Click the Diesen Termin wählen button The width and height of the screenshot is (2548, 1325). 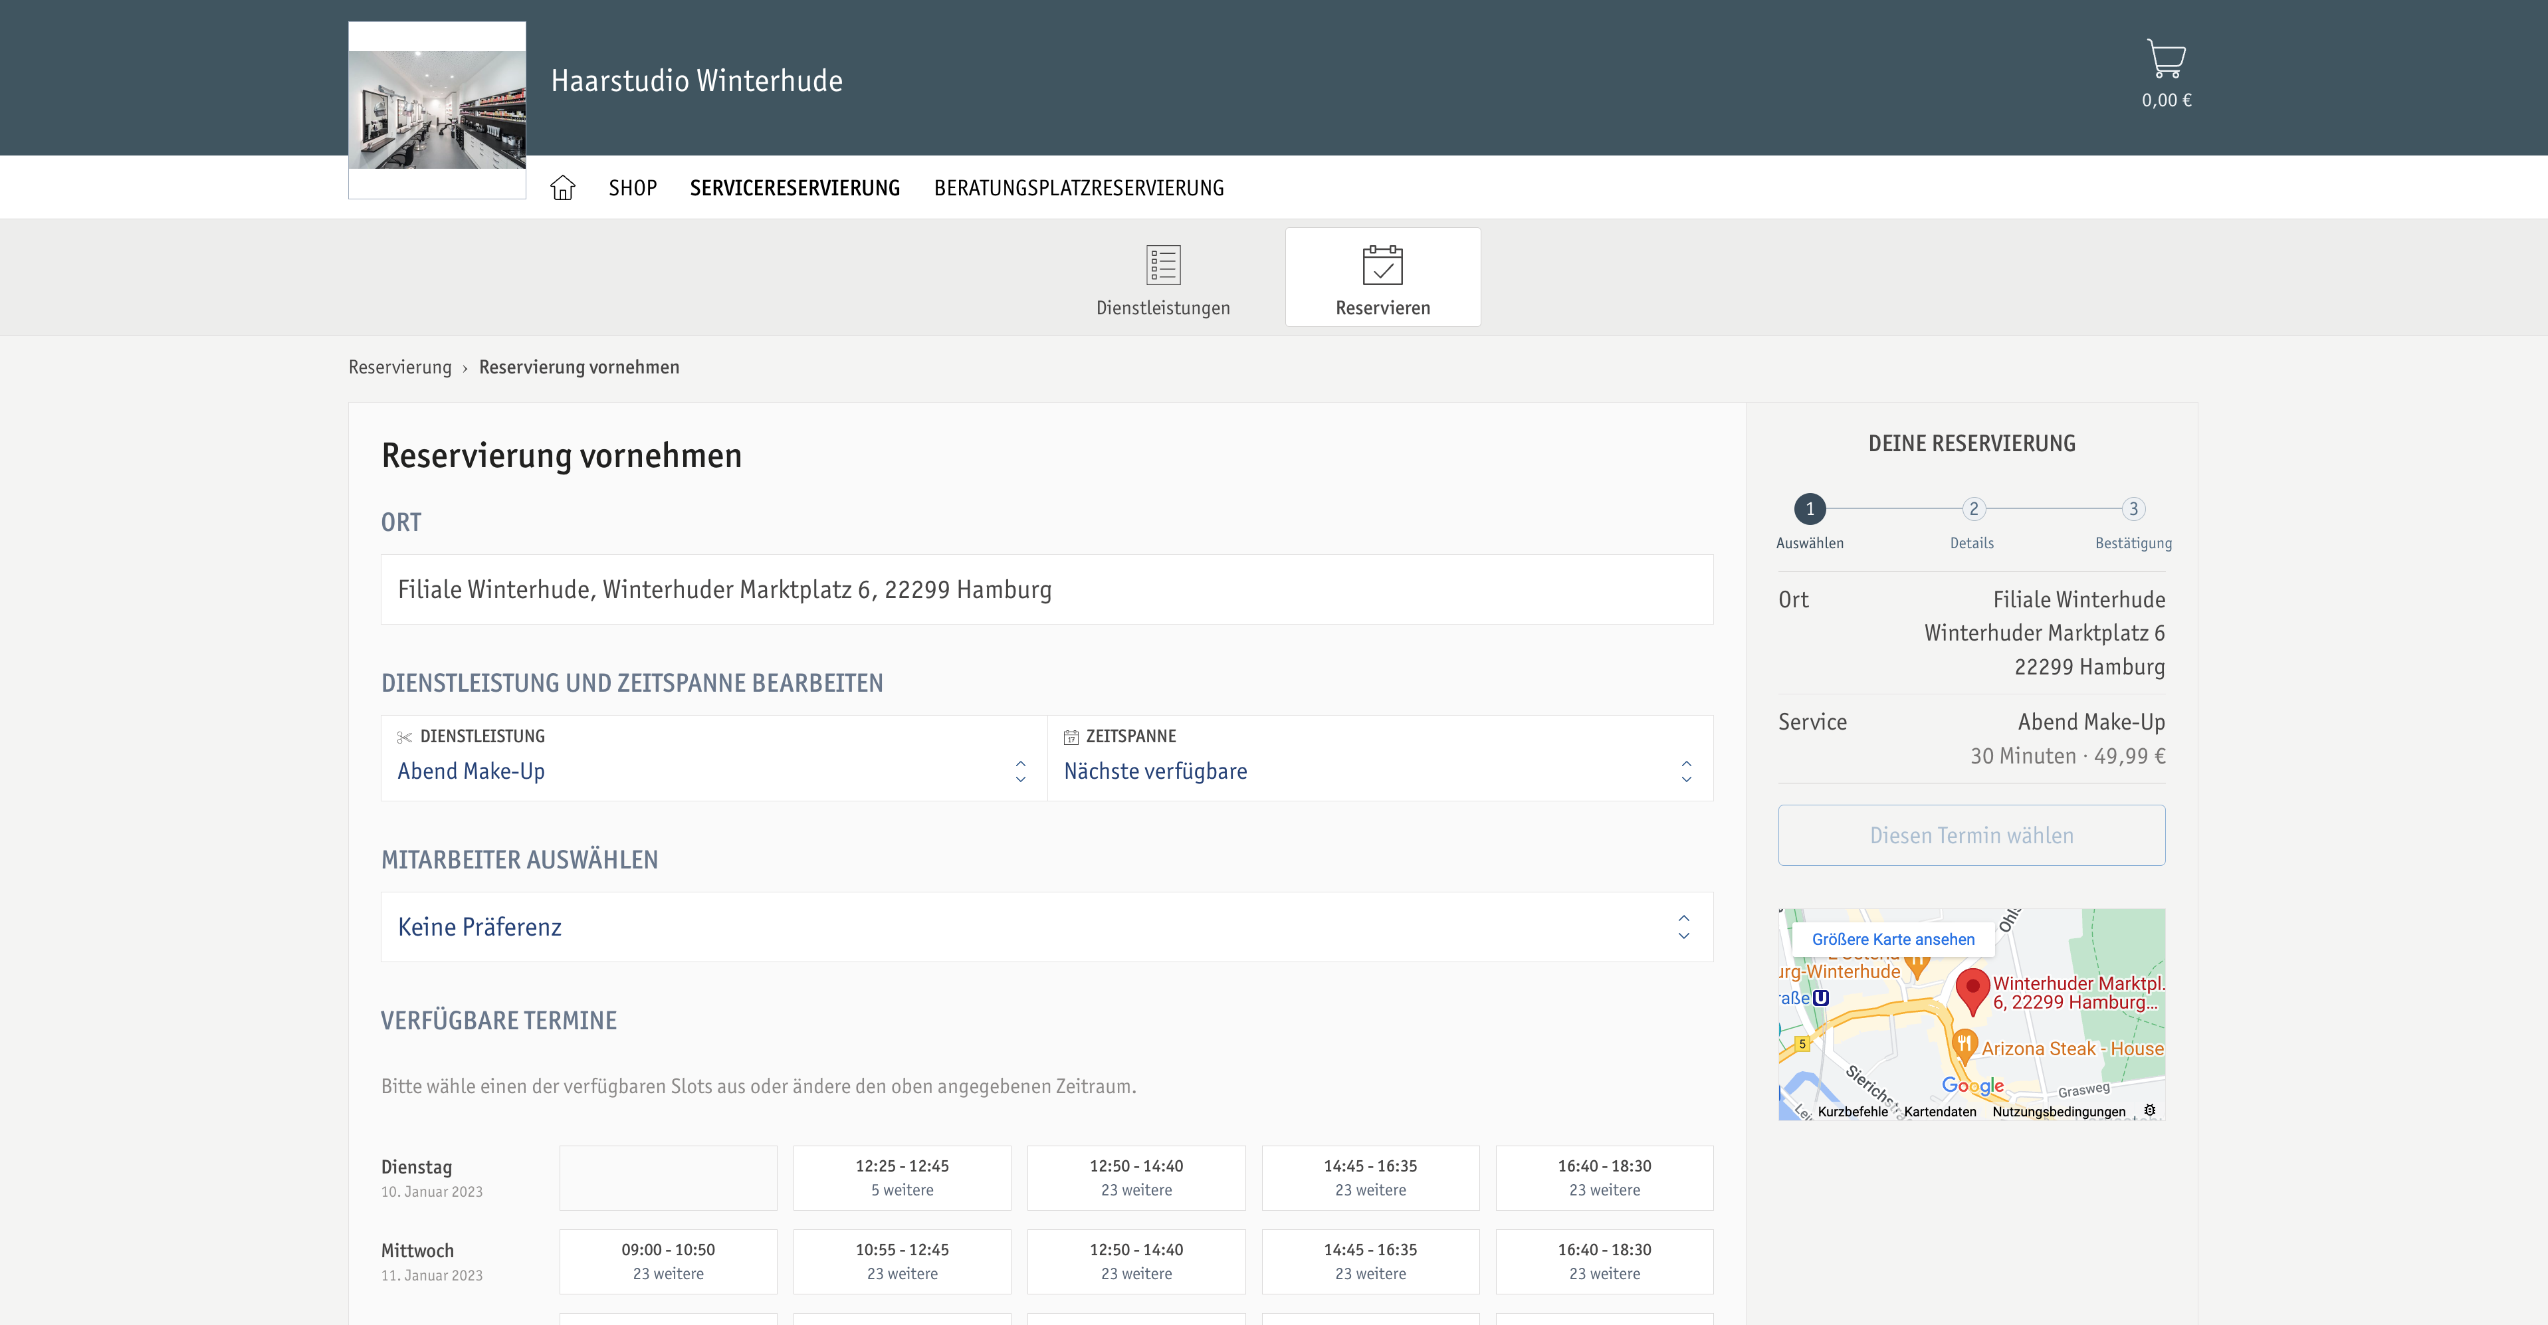pyautogui.click(x=1971, y=835)
